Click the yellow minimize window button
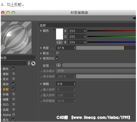The image size is (137, 122). 8,13
